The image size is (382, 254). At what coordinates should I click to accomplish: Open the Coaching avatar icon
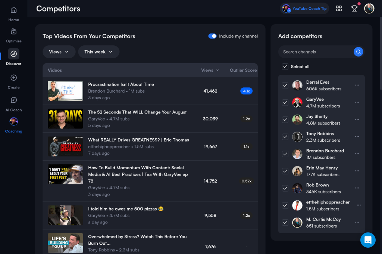[14, 121]
